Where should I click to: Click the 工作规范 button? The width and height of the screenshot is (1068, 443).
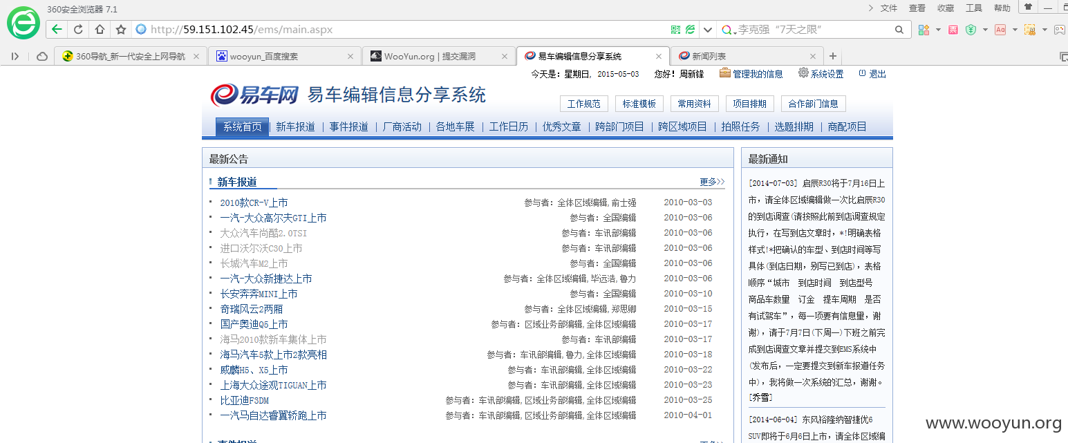(x=584, y=104)
